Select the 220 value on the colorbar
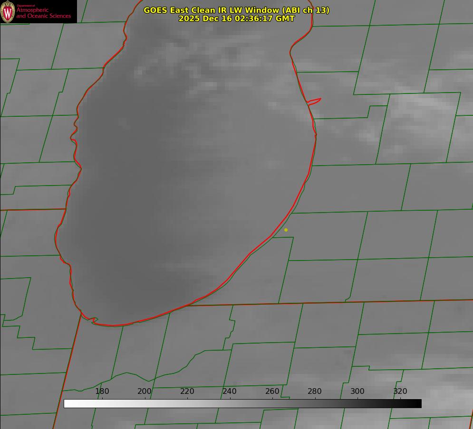473x429 pixels. pos(187,391)
